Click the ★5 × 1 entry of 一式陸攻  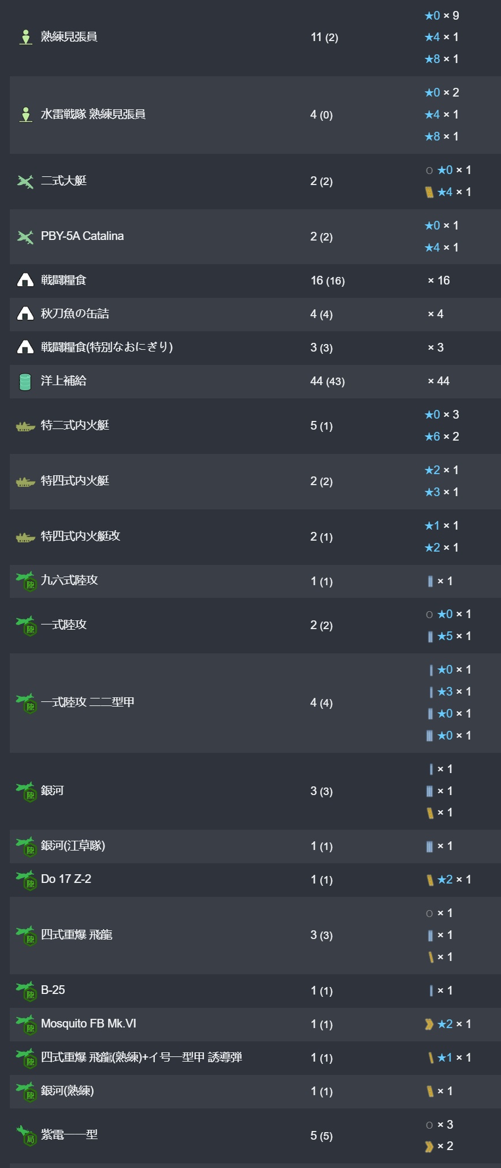point(448,636)
